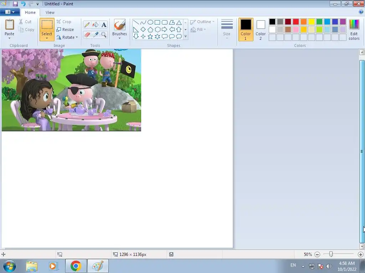Choose the Line shape

tap(136, 22)
